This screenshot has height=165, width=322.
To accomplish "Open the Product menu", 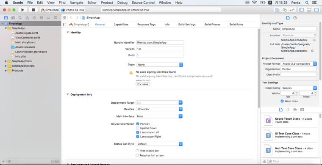I will tap(107, 3).
